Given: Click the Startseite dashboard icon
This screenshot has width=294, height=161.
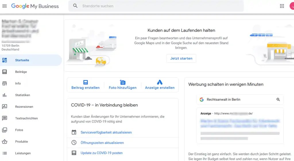Looking at the screenshot, I should tap(5, 60).
